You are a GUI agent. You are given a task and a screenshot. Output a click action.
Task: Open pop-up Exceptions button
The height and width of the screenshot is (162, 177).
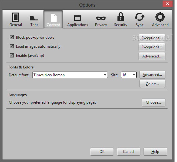tap(152, 38)
